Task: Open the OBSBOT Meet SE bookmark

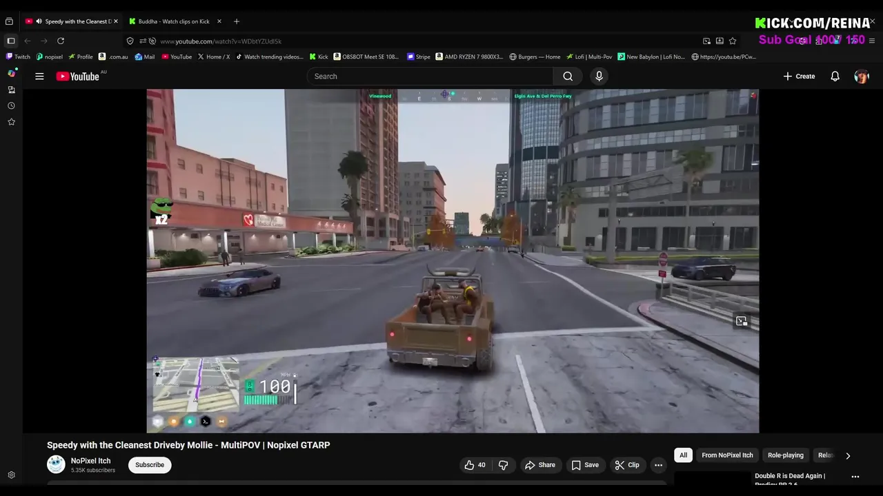Action: pos(366,57)
